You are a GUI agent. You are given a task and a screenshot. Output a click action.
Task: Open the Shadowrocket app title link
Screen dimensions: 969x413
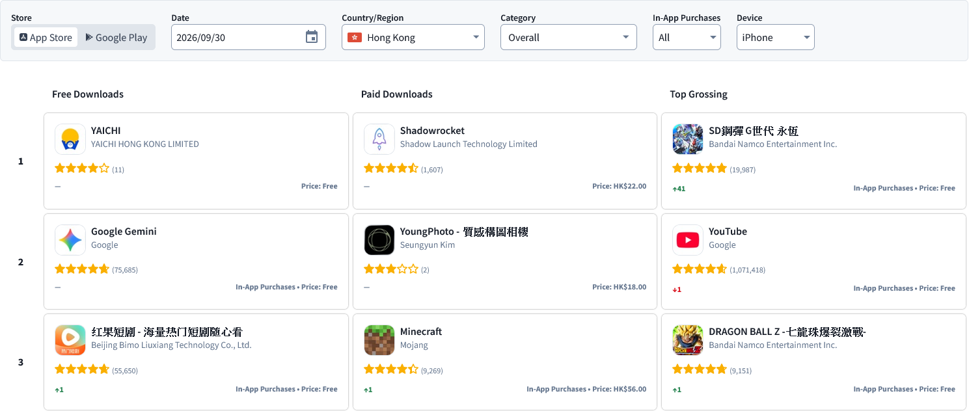click(432, 131)
